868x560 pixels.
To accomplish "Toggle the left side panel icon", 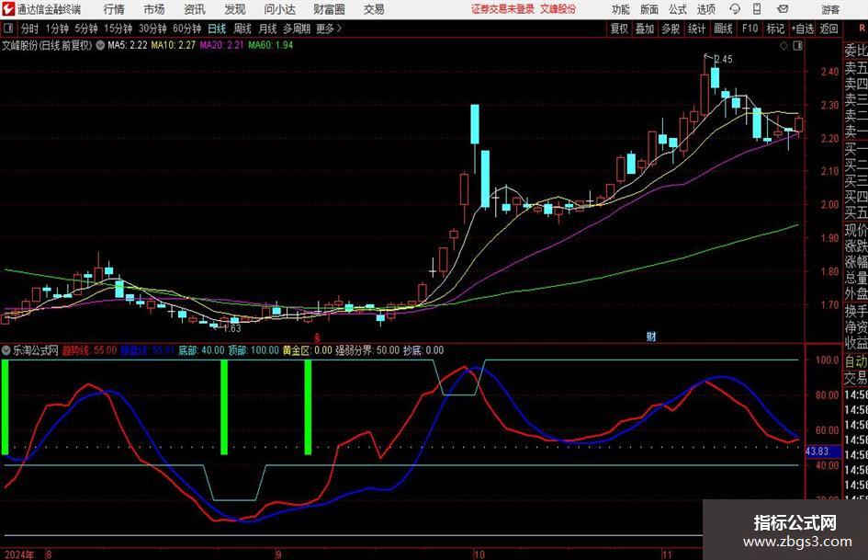I will click(x=7, y=29).
